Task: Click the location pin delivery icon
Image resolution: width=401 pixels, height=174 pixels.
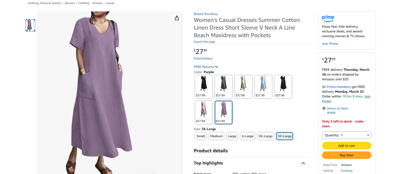Action: pyautogui.click(x=324, y=109)
